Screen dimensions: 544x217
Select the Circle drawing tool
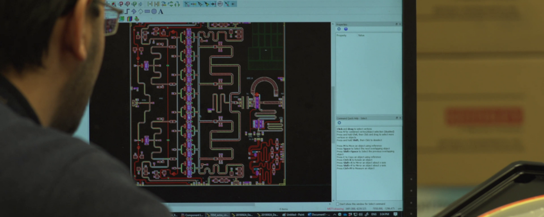154,12
